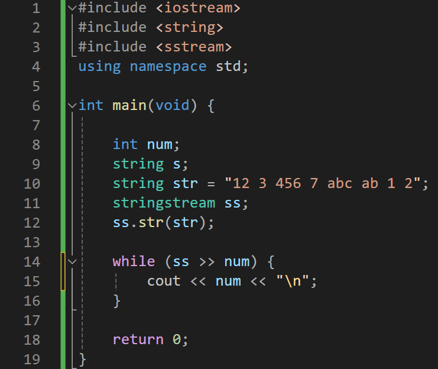Click the 'while' keyword

[x=134, y=261]
